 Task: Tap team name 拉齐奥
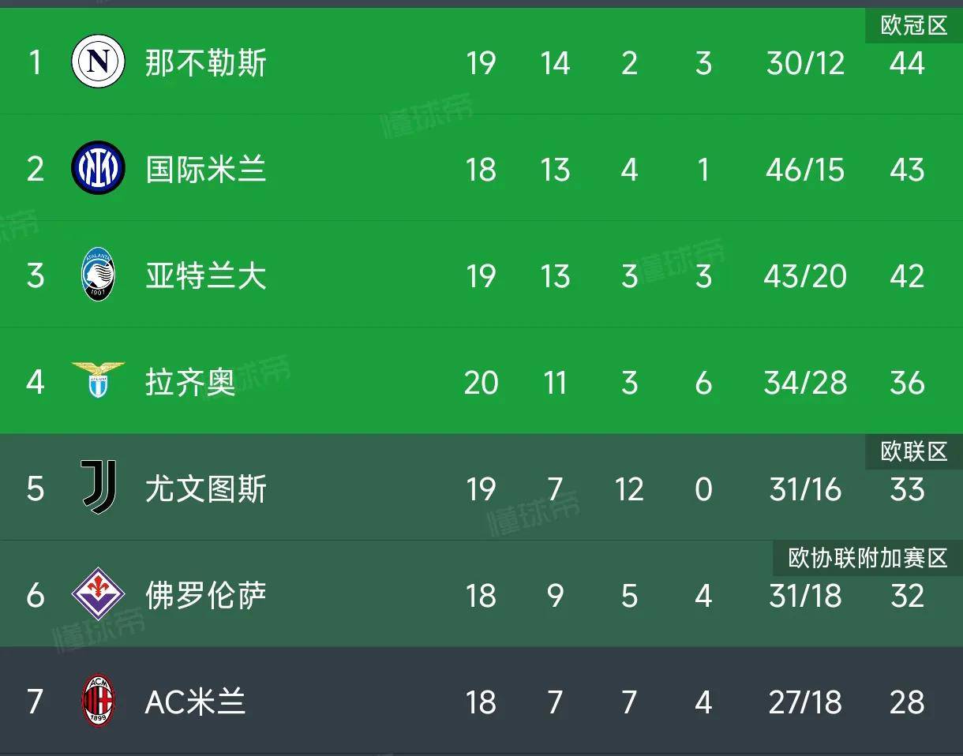(x=191, y=383)
